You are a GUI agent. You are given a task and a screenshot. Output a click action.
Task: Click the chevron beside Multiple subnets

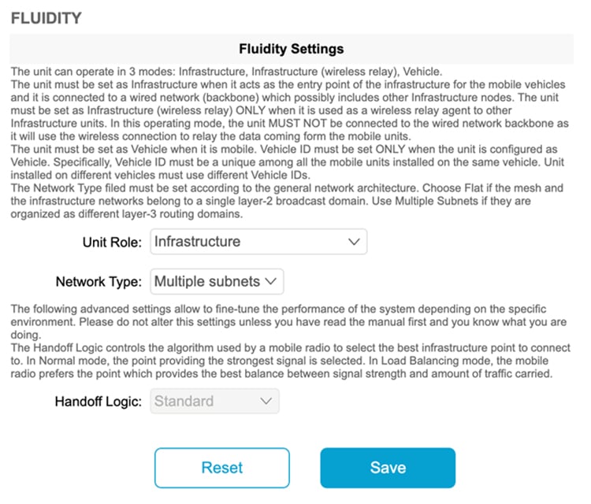(x=270, y=281)
